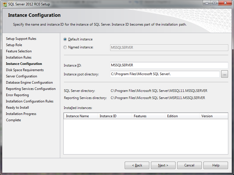The image size is (234, 175).
Task: Minimize the setup window
Action: 207,3
